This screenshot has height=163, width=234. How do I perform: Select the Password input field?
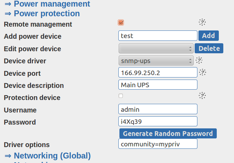click(x=158, y=121)
